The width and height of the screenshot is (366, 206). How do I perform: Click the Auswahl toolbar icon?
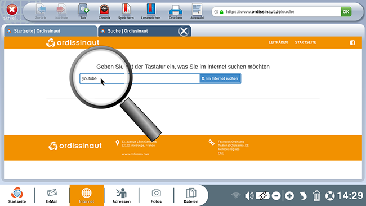(x=197, y=11)
